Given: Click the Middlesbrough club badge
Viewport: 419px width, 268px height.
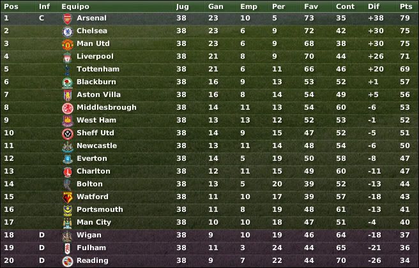Looking at the screenshot, I should click(x=67, y=108).
